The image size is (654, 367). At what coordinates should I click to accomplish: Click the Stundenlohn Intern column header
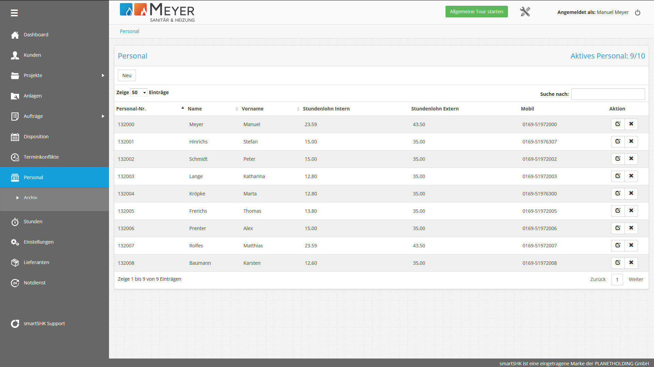(x=326, y=109)
